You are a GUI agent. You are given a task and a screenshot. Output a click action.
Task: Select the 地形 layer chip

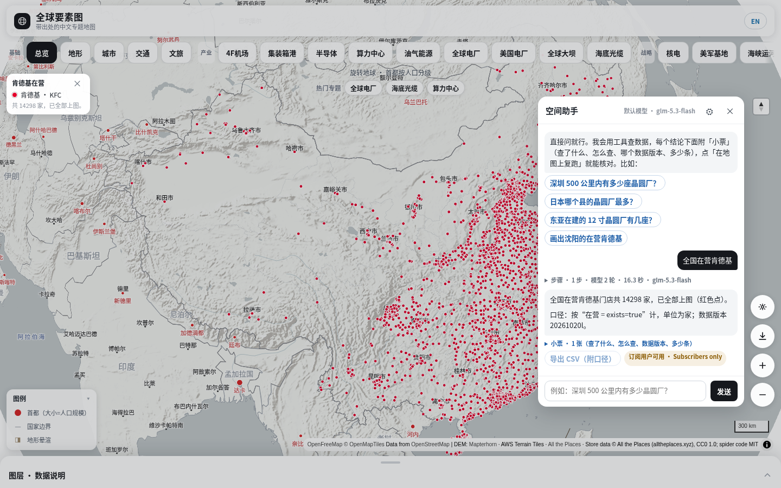click(x=75, y=53)
